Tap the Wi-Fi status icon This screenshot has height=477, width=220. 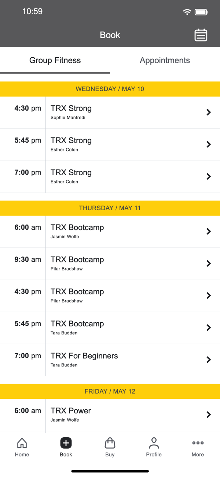click(187, 12)
